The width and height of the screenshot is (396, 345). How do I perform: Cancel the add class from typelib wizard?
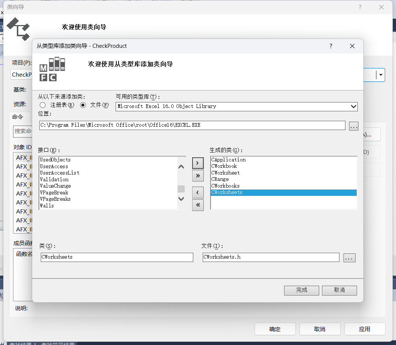340,290
